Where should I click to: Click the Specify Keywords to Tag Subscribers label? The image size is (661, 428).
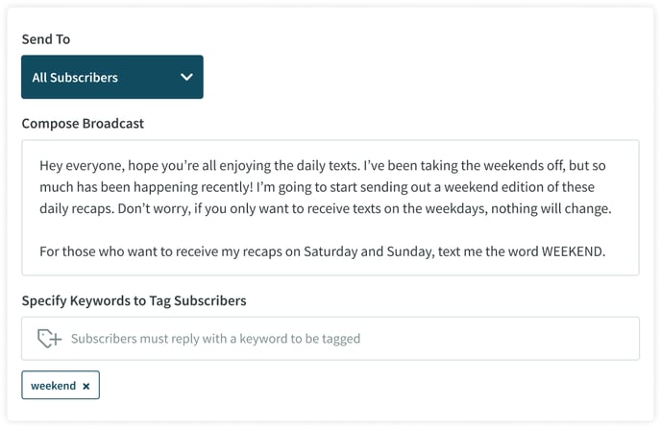[x=135, y=300]
